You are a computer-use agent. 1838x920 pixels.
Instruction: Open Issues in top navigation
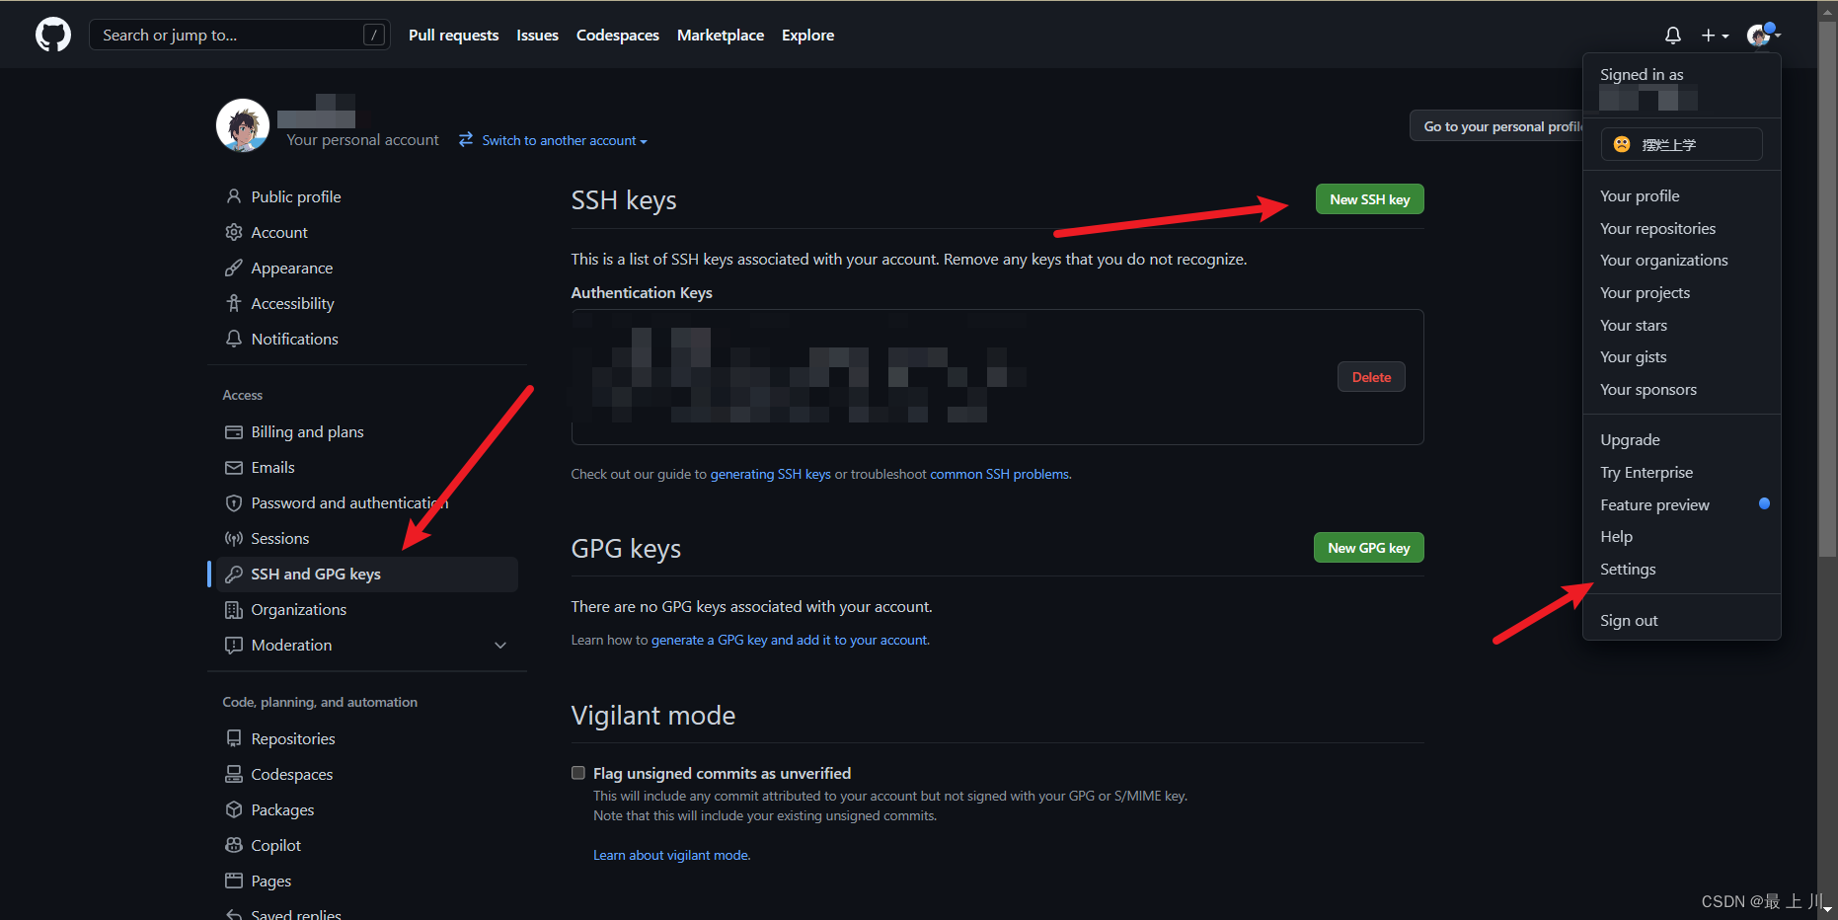537,35
